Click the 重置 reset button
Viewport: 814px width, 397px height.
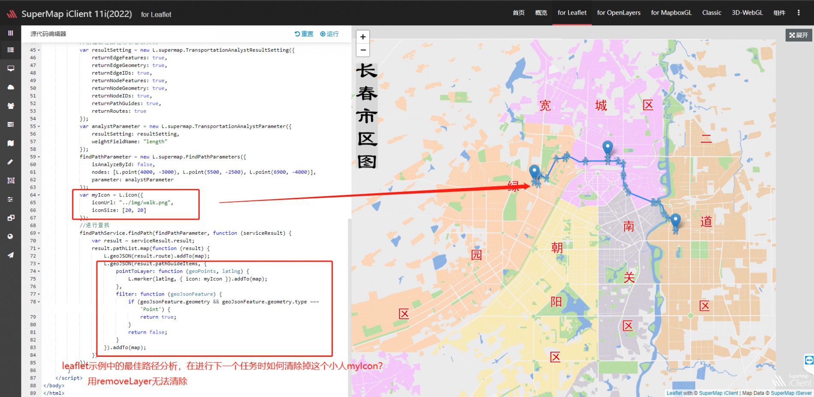pyautogui.click(x=304, y=34)
